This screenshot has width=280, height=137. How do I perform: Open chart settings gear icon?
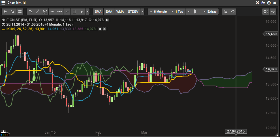[5, 12]
